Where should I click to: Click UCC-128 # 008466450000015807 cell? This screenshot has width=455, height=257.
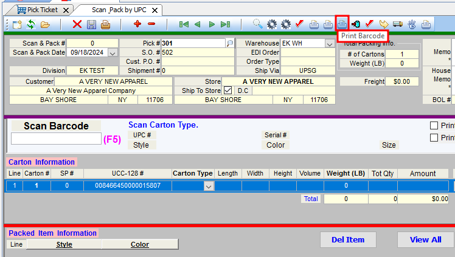click(x=128, y=186)
